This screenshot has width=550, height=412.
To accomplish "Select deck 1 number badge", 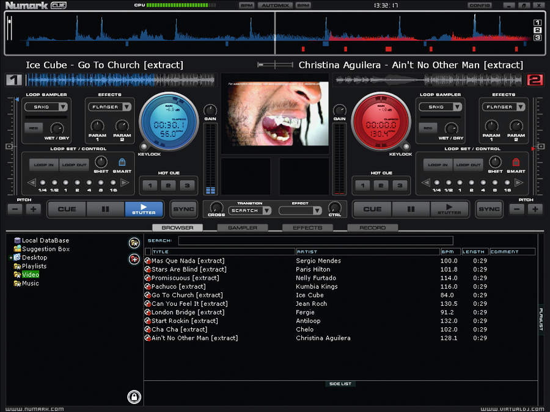I will coord(13,80).
